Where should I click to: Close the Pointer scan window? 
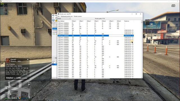141,14
